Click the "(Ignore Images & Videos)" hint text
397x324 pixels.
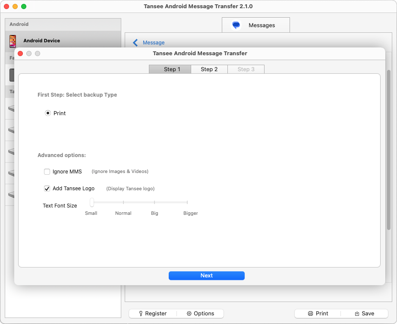pyautogui.click(x=120, y=171)
